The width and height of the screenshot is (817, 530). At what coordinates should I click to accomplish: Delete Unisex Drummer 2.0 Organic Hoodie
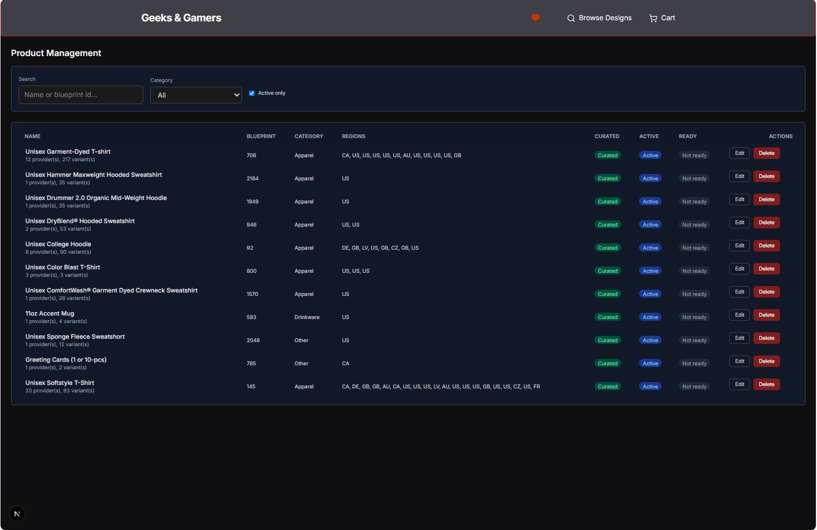767,199
